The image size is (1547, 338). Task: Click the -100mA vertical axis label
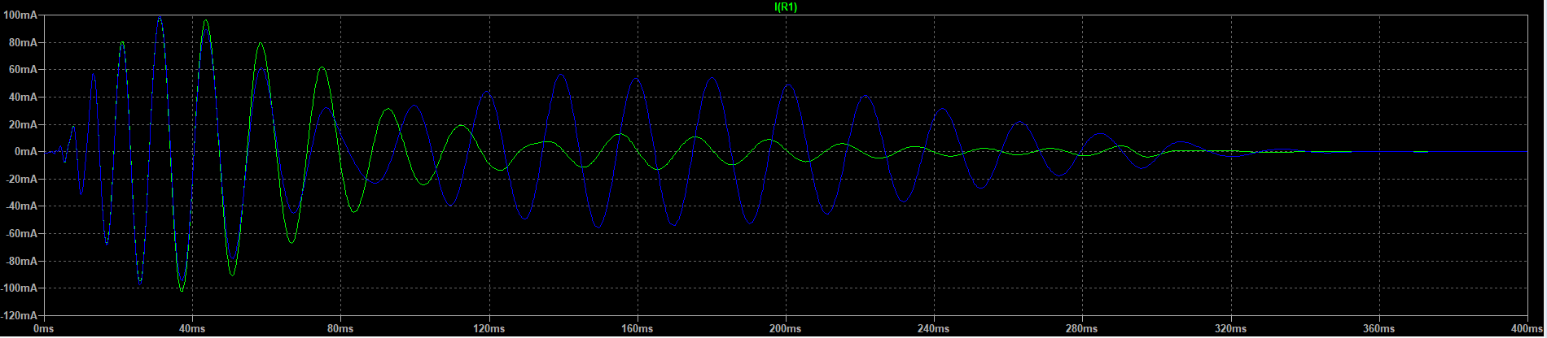pyautogui.click(x=19, y=288)
